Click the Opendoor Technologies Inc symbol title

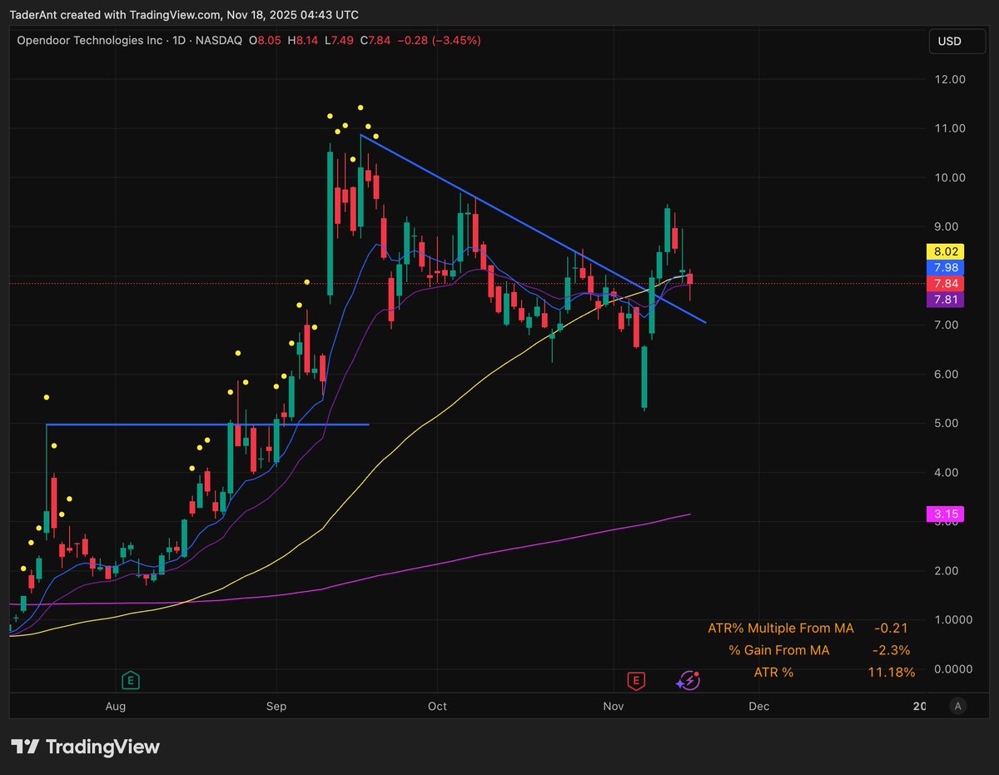(x=91, y=40)
